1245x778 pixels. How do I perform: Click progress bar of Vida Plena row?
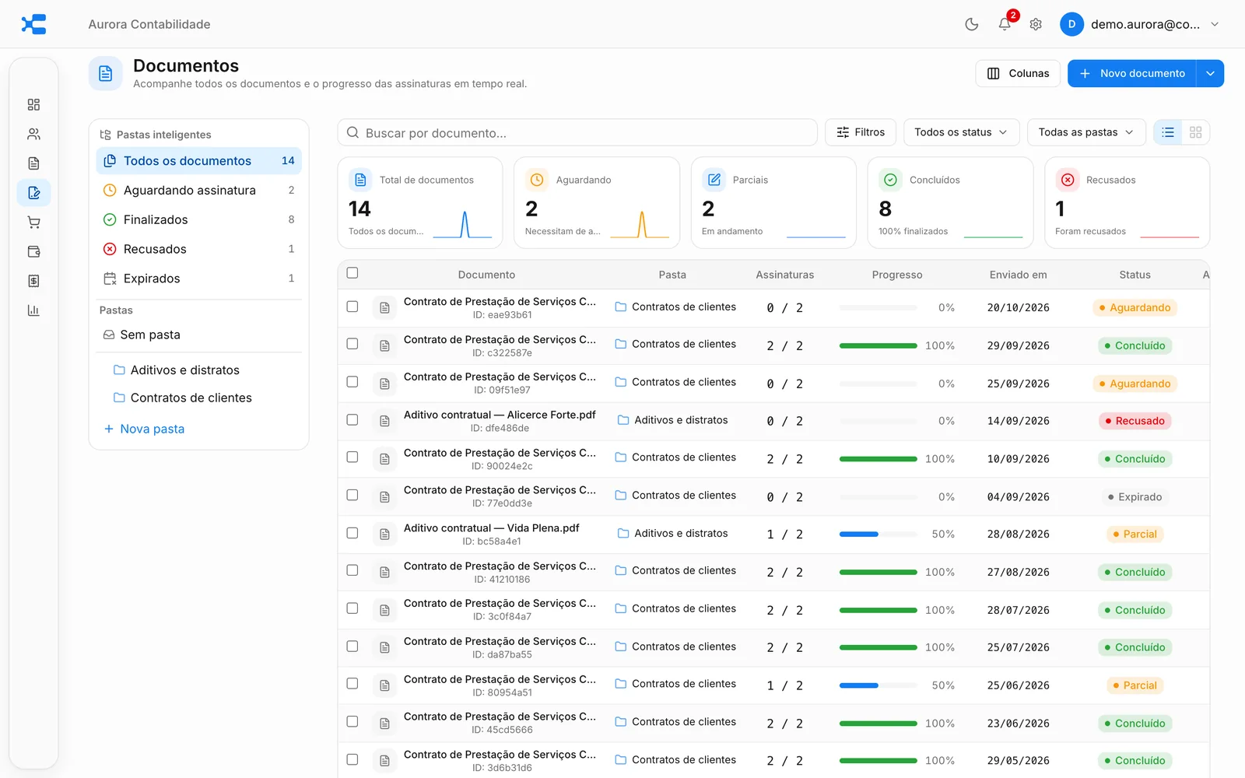pyautogui.click(x=878, y=534)
